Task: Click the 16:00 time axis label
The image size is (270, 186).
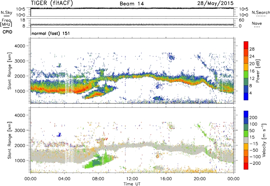Action: point(166,179)
